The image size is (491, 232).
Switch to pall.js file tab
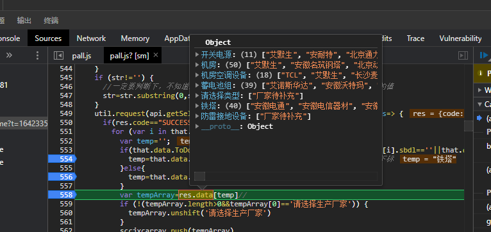(x=81, y=56)
